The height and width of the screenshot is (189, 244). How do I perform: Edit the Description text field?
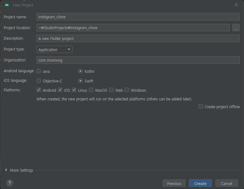click(138, 38)
